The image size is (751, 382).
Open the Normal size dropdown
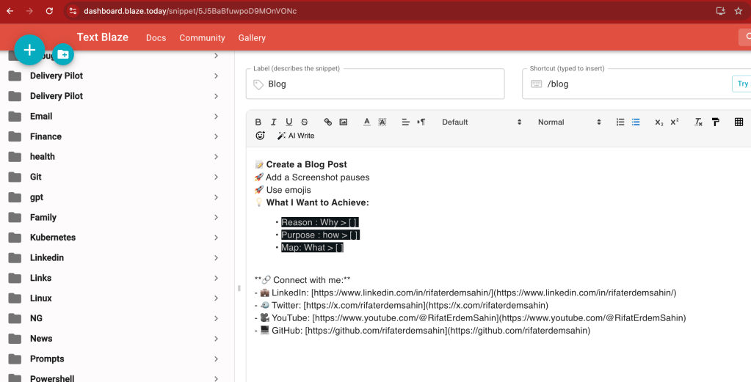pyautogui.click(x=568, y=122)
